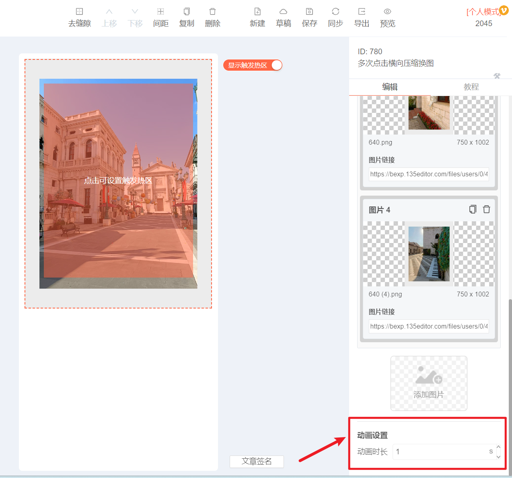Open 预览 preview with eye icon

point(388,18)
